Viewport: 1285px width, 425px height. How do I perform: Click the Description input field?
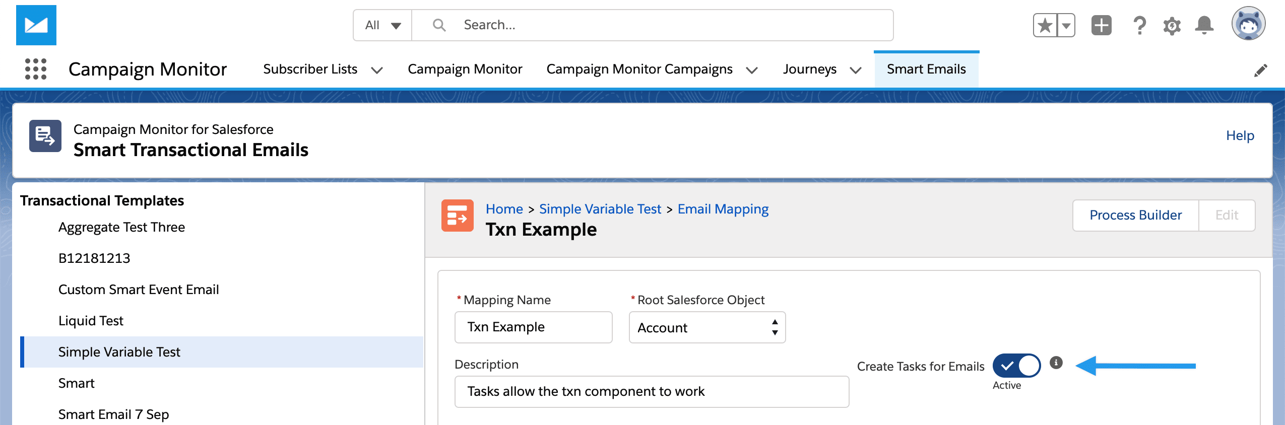coord(652,392)
